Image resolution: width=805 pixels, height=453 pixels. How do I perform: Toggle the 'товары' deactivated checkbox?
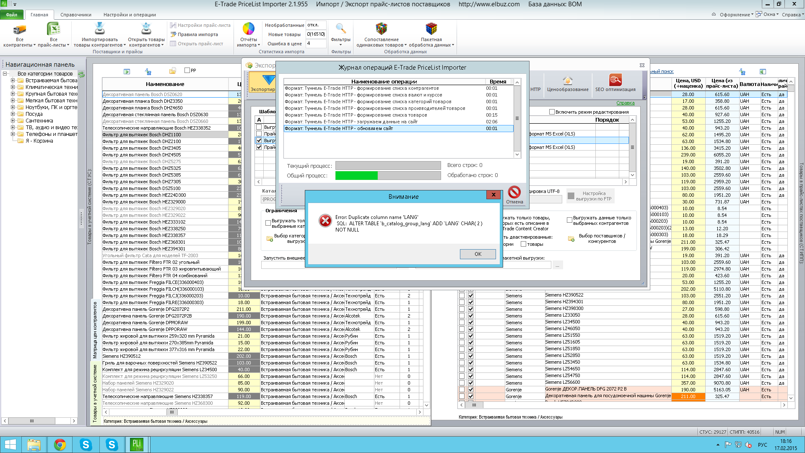pos(523,244)
